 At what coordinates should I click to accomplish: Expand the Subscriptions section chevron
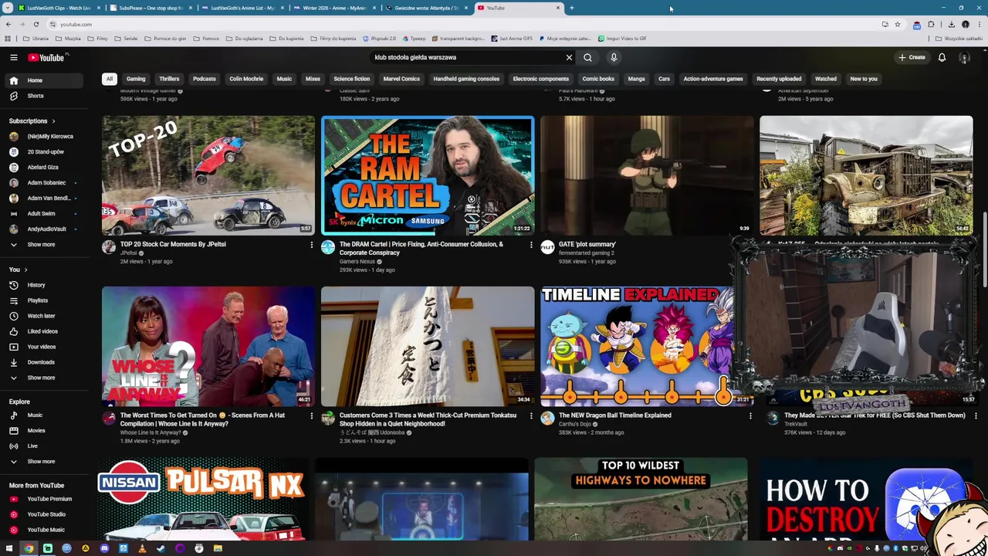[53, 121]
